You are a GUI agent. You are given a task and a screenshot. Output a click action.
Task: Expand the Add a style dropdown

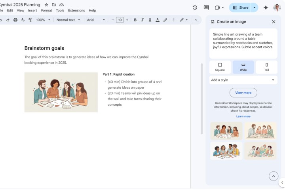coord(243,80)
